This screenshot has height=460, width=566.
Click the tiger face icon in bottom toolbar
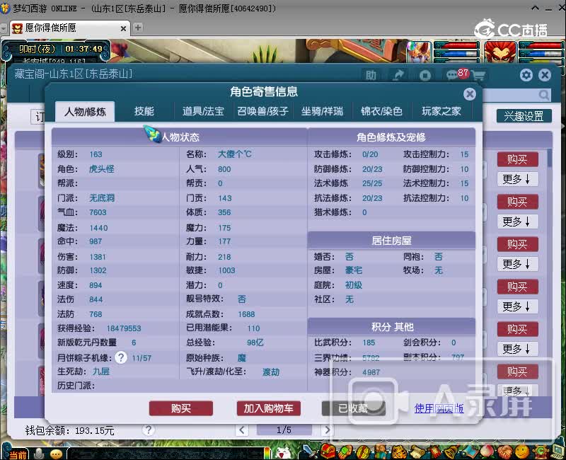(399, 452)
